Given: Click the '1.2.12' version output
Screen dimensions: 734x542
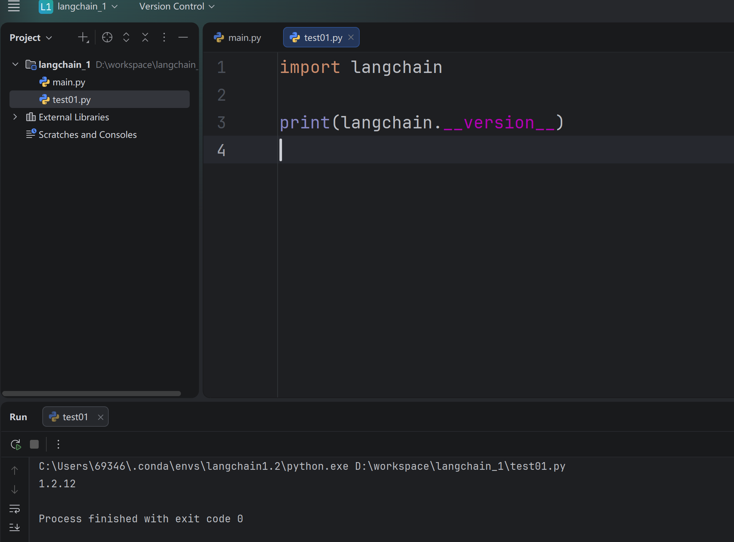Looking at the screenshot, I should pyautogui.click(x=57, y=484).
